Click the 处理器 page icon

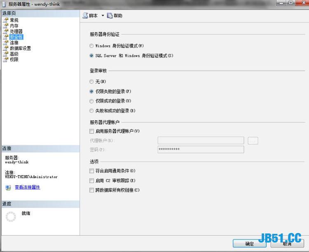(6, 31)
